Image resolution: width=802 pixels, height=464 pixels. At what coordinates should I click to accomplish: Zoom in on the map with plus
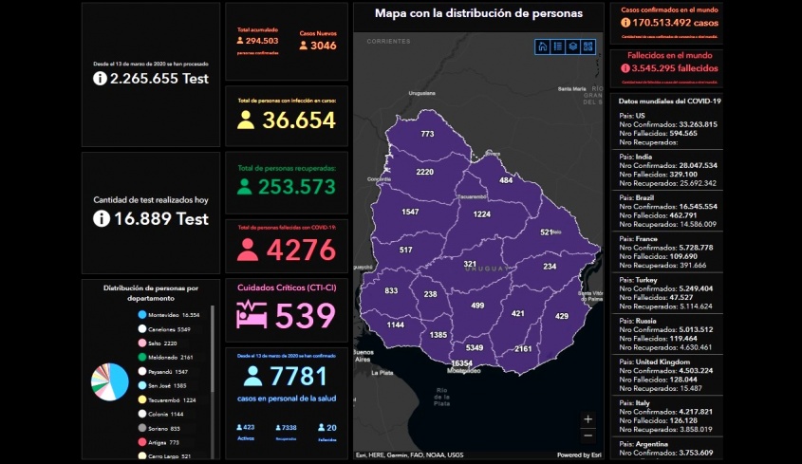point(588,418)
